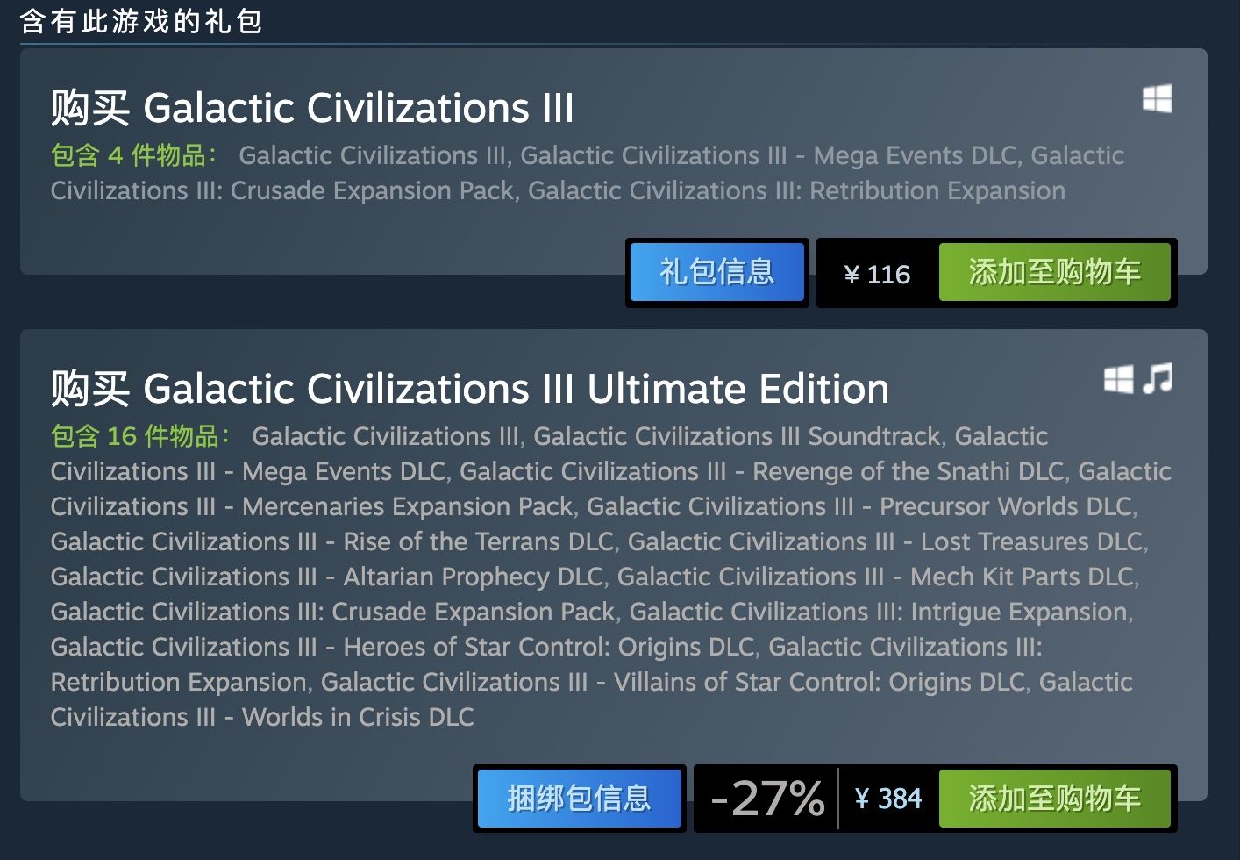Click the ¥ 116 price label

877,275
